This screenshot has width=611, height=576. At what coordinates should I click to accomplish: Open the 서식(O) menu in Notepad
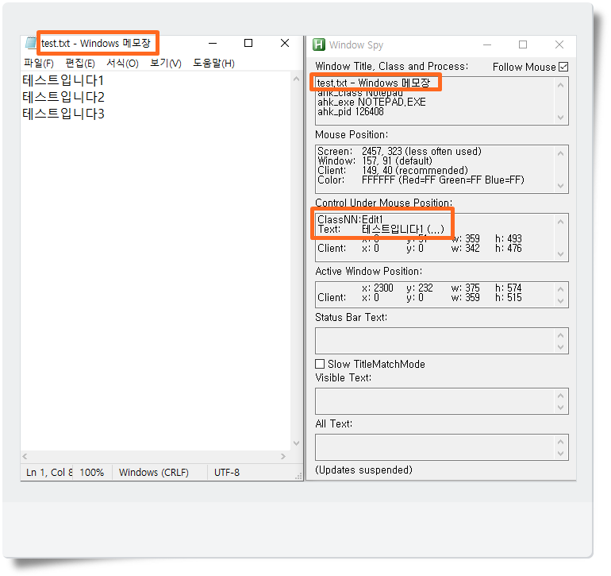[122, 64]
